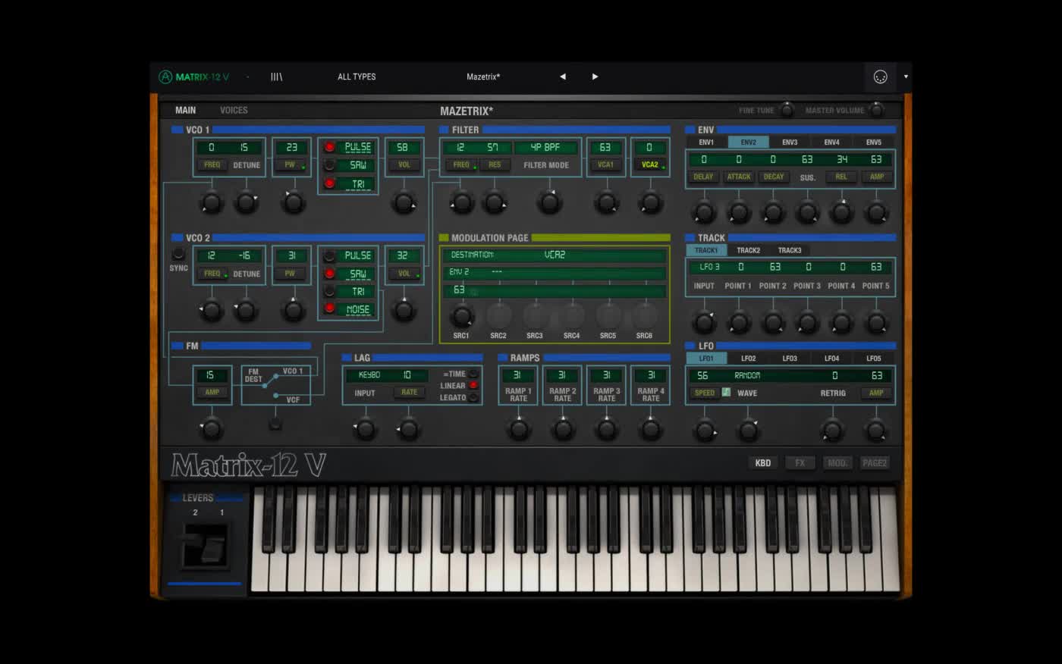Open the LFO RANDOM wave selector
This screenshot has height=664, width=1062.
747,375
